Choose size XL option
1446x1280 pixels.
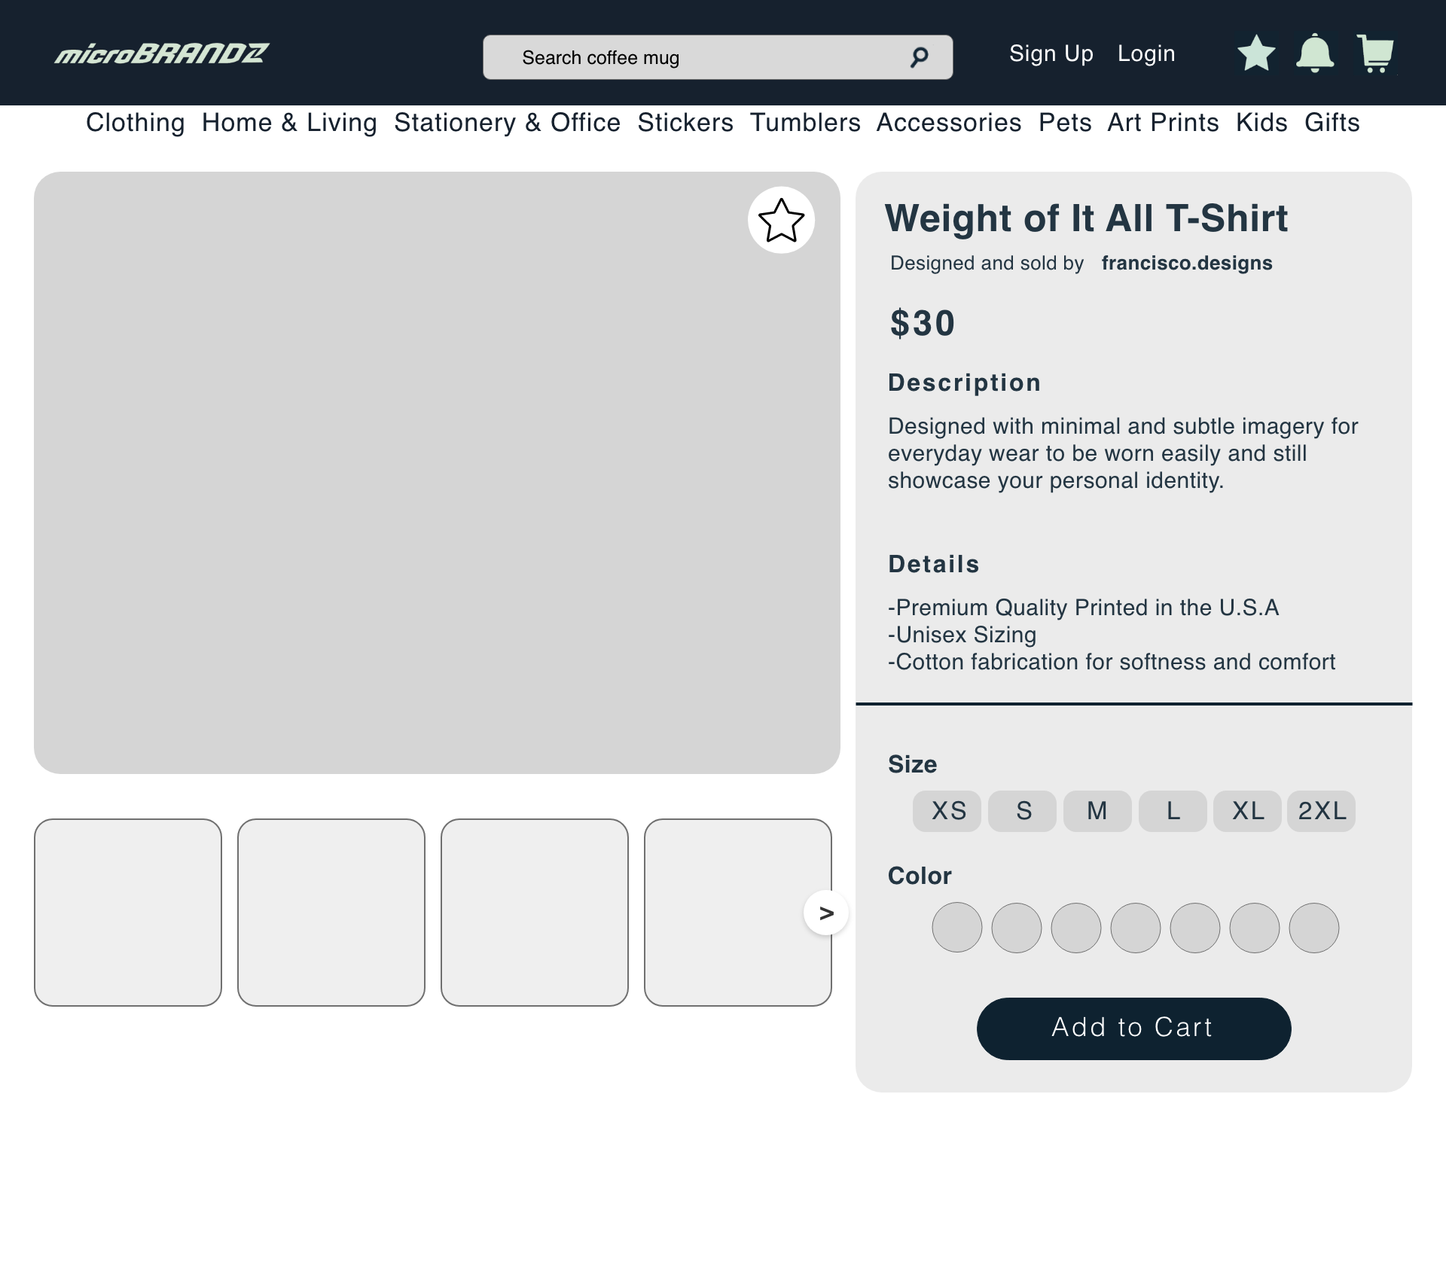[x=1247, y=811]
